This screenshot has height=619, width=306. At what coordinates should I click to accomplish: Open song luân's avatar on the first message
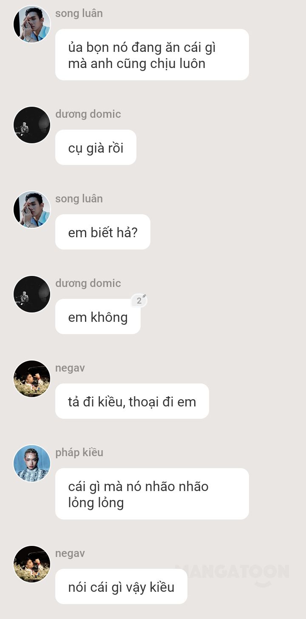pos(32,24)
